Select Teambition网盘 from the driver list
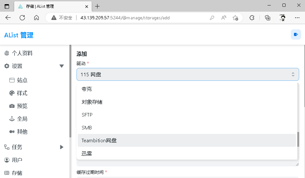Screen dimensions: 305x178 (99, 140)
